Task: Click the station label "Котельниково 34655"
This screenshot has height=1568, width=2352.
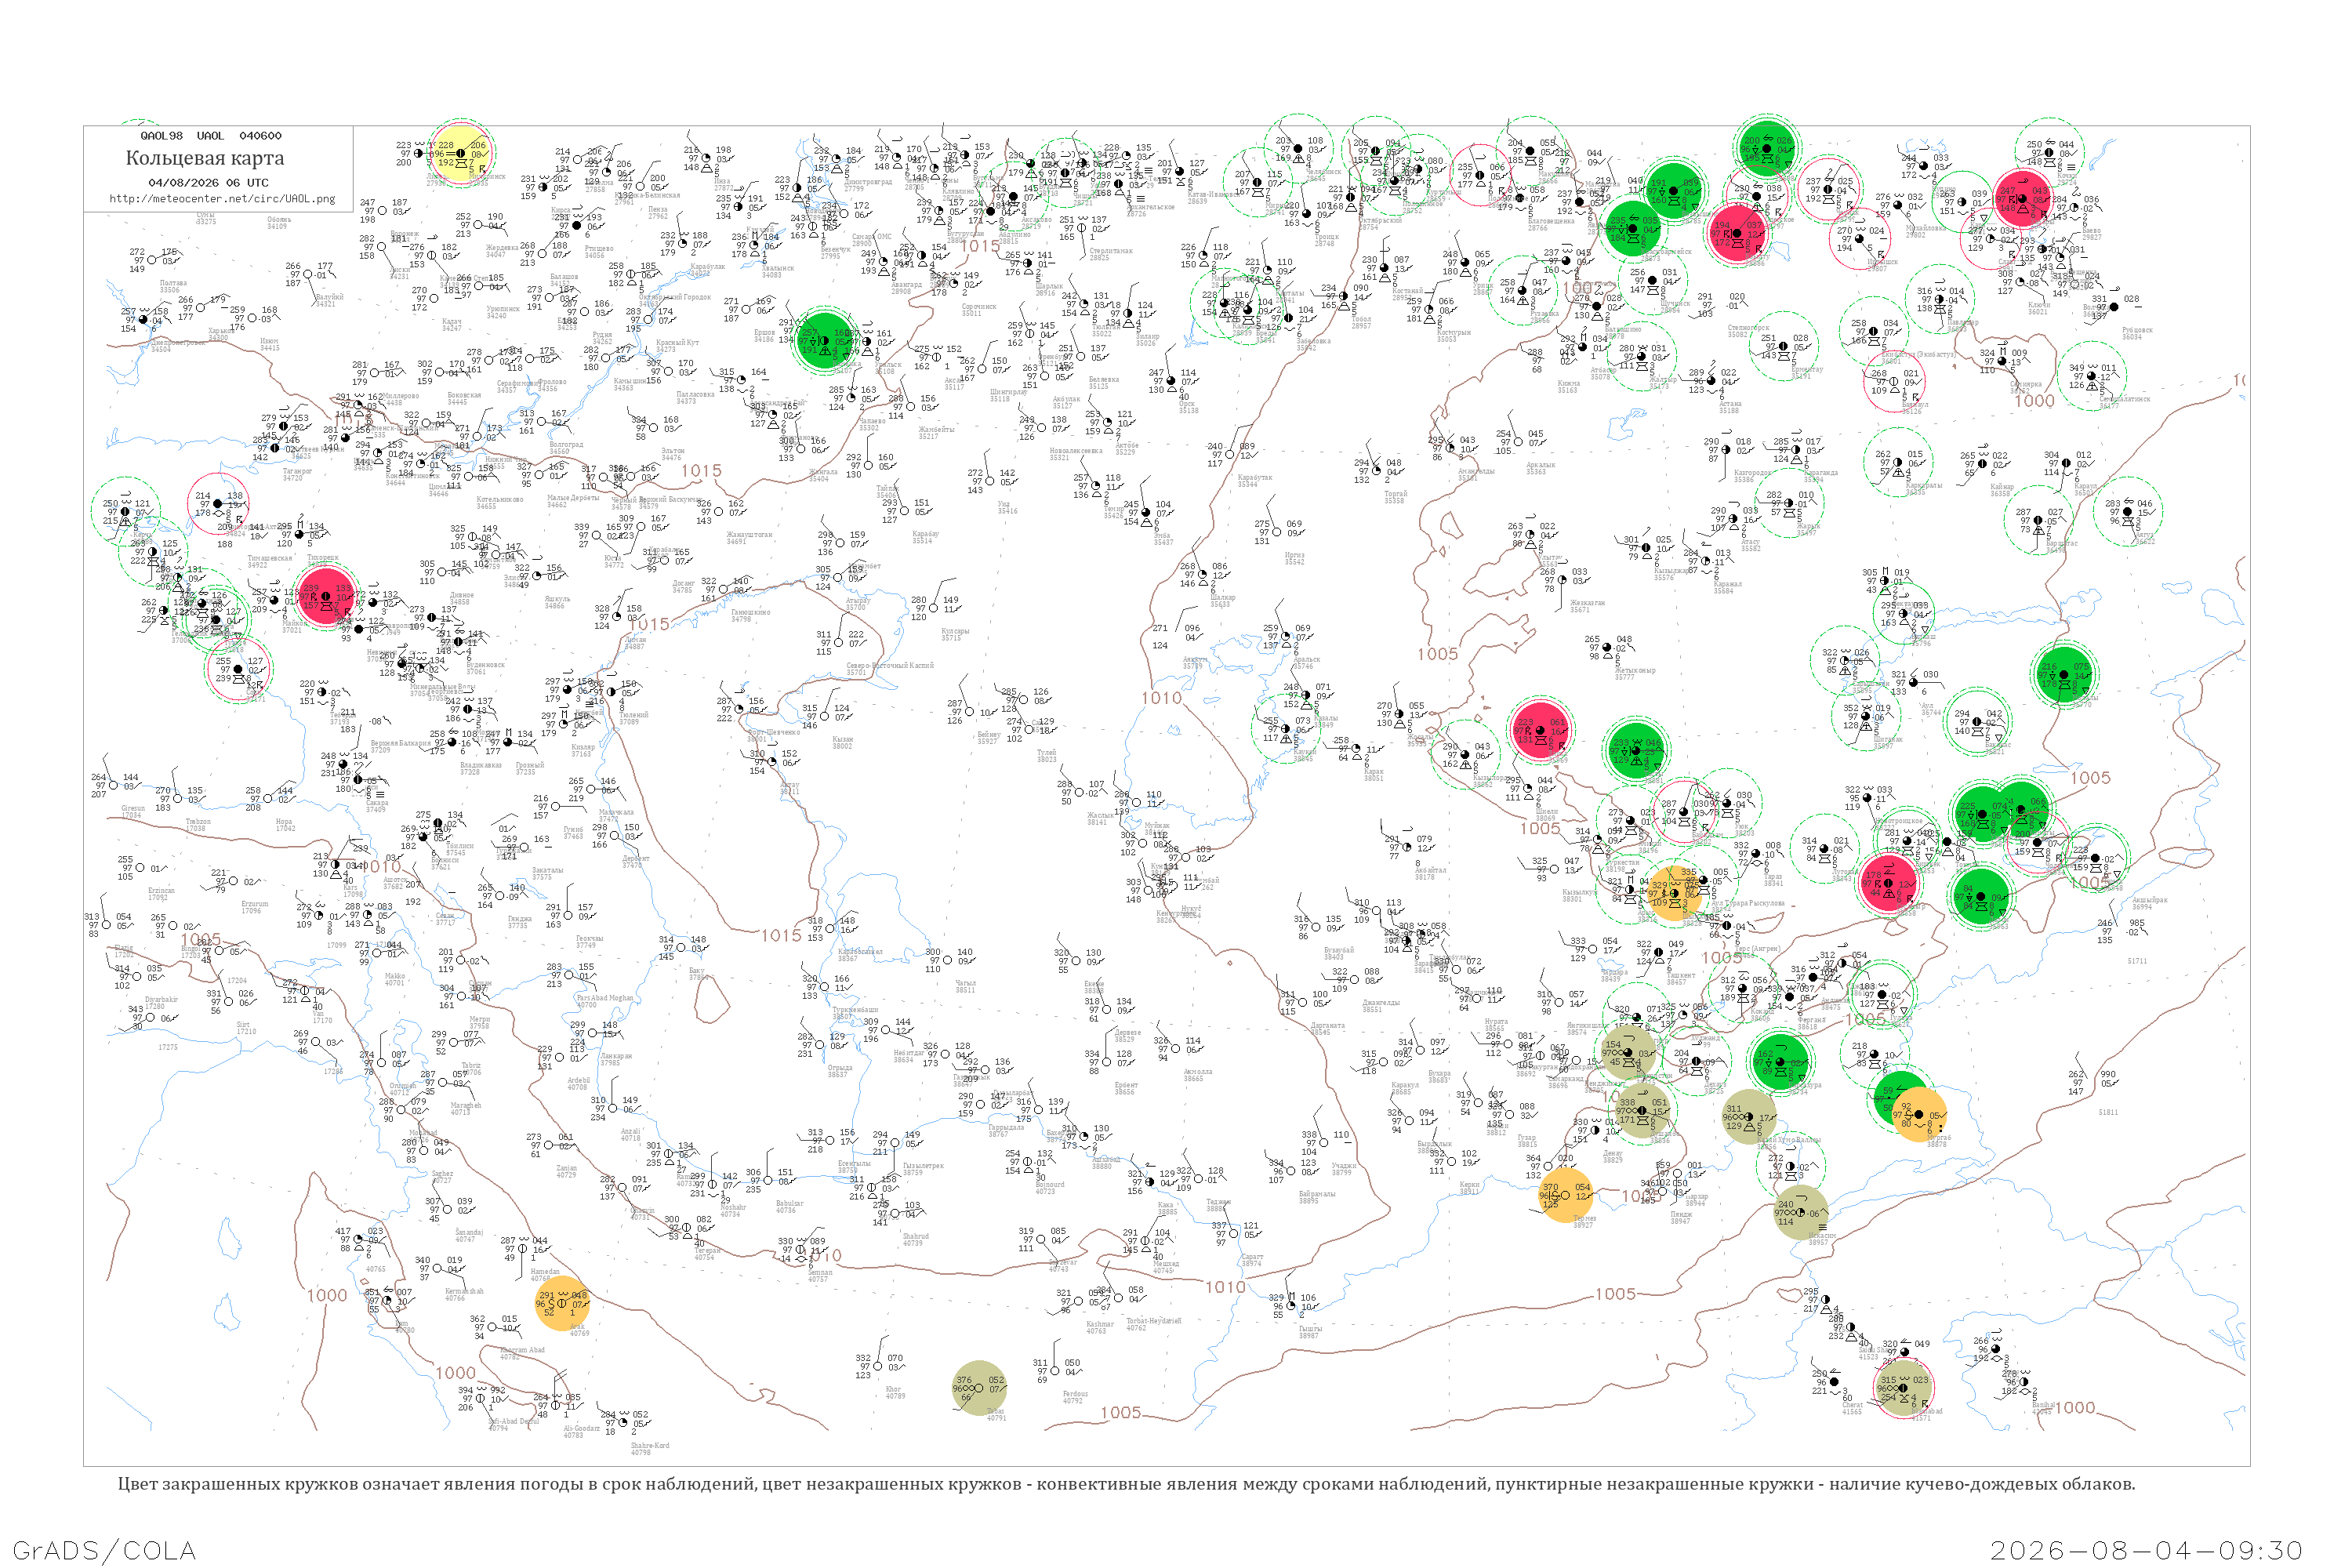Action: [500, 503]
